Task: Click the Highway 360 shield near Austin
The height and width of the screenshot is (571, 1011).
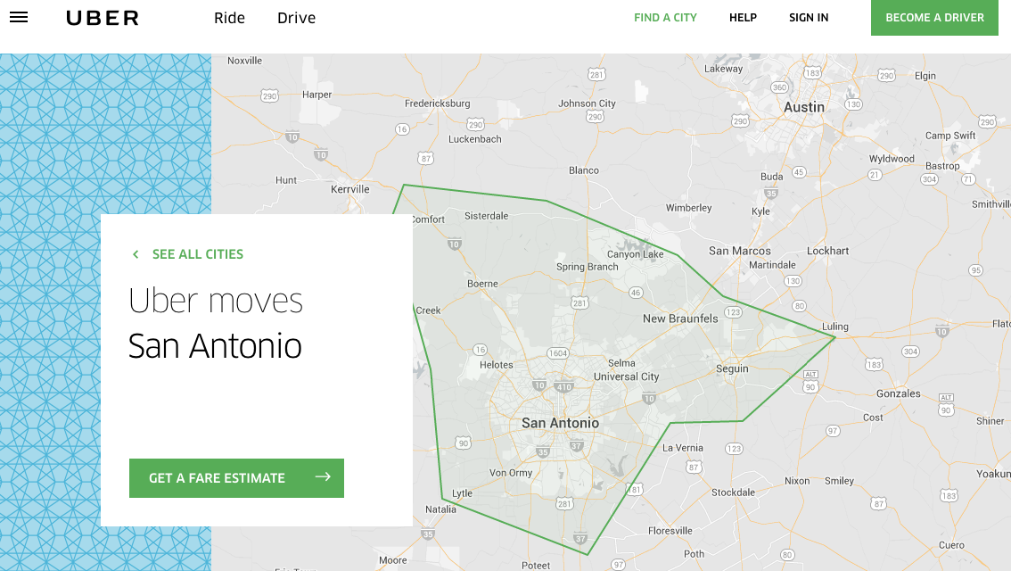Action: point(779,87)
